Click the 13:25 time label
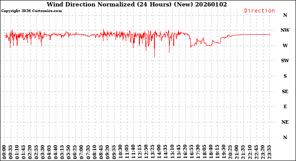The image size is (296, 161). [x=153, y=152]
